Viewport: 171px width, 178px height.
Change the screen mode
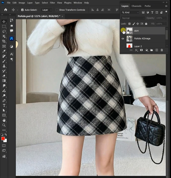4,151
